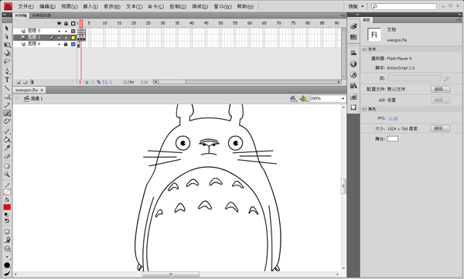
Task: Click Edit button for publish profile
Action: tap(441, 89)
